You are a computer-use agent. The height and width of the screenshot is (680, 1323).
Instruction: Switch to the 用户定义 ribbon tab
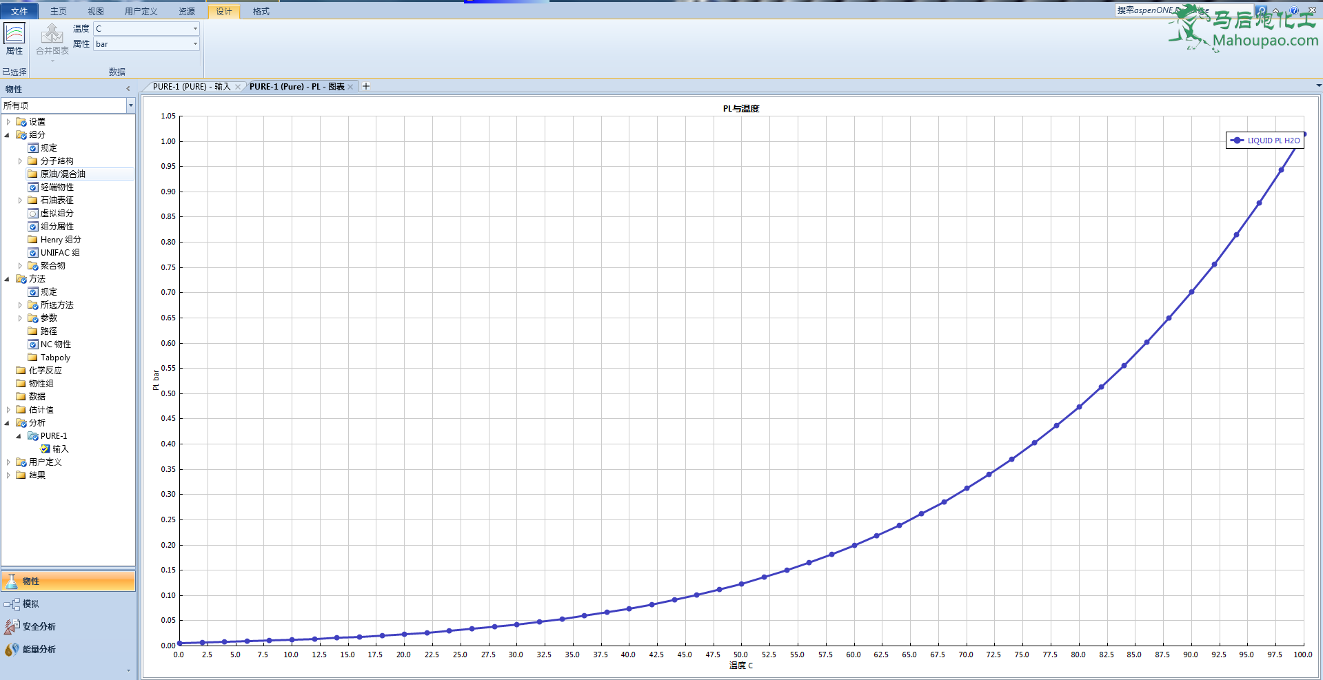[x=141, y=11]
